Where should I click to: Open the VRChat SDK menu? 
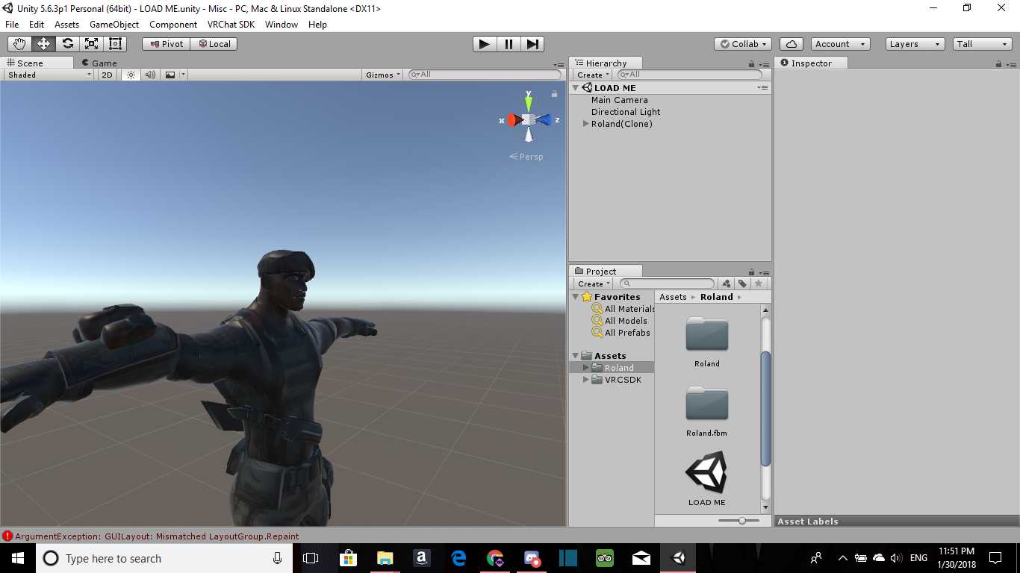(x=231, y=25)
